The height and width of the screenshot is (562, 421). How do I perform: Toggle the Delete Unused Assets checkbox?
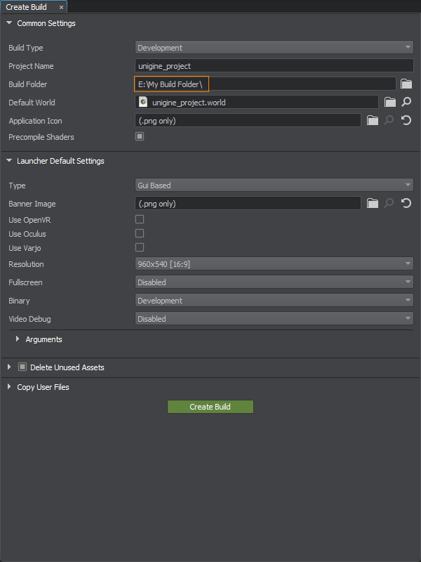tap(22, 367)
